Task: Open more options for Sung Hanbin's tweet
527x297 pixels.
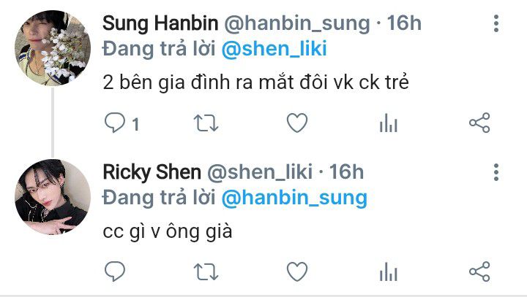Action: [496, 23]
